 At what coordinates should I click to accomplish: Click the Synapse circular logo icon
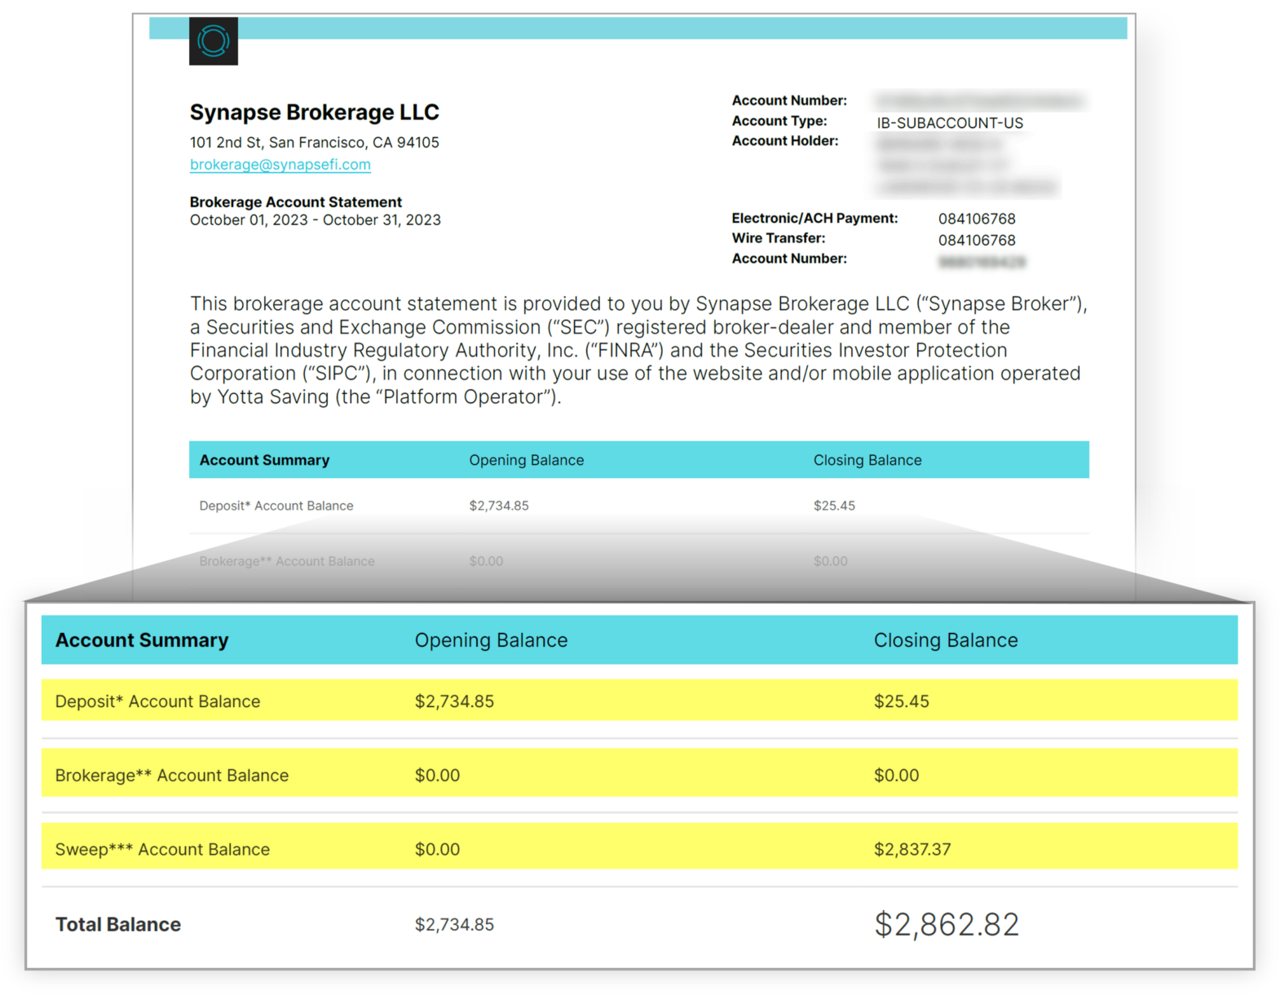(214, 41)
